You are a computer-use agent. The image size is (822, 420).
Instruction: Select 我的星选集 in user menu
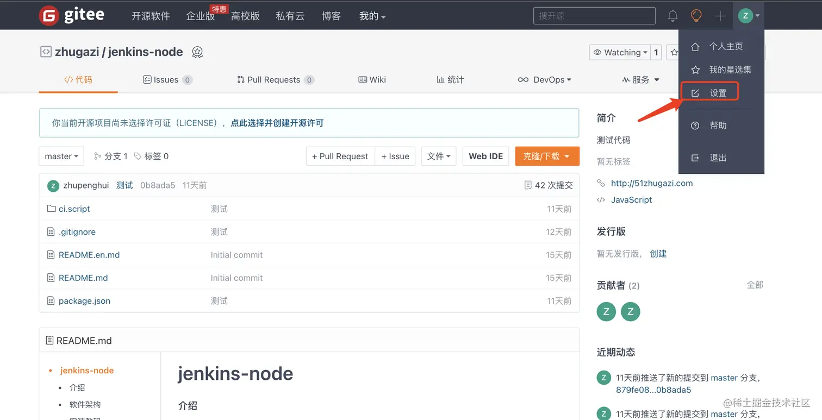click(x=721, y=70)
